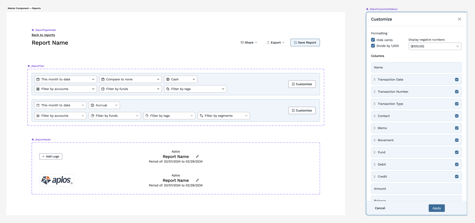475x223 pixels.
Task: Open Filter by funds in first filter
Action: pos(130,89)
